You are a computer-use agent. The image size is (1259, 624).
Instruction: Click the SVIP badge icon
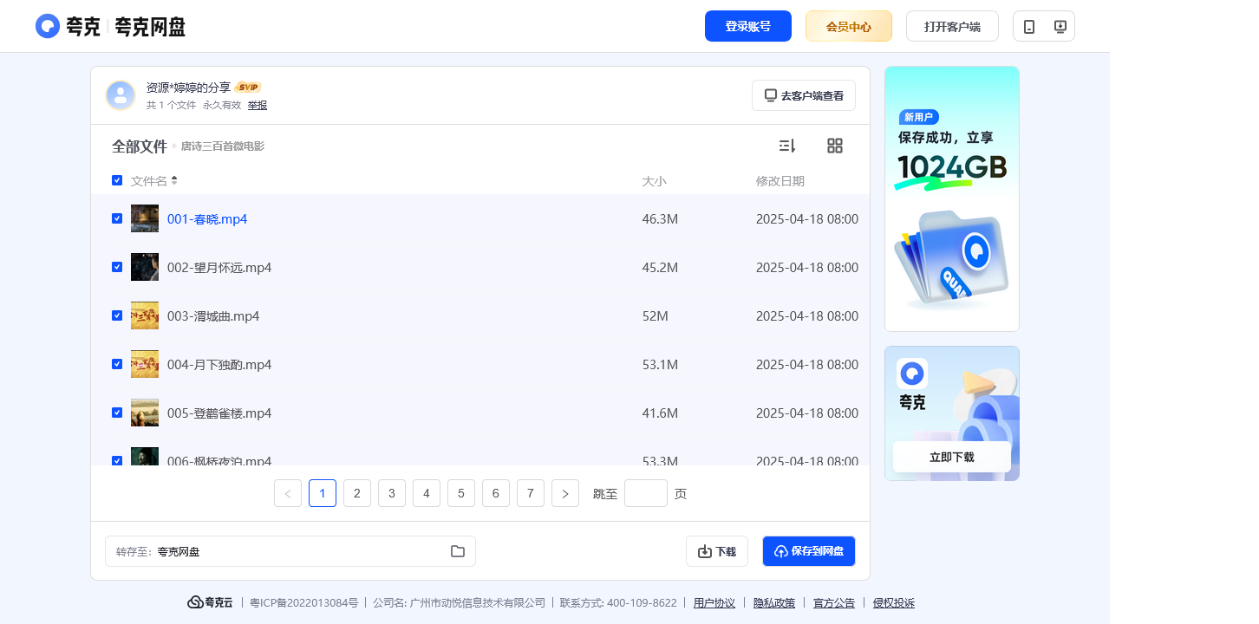tap(249, 87)
